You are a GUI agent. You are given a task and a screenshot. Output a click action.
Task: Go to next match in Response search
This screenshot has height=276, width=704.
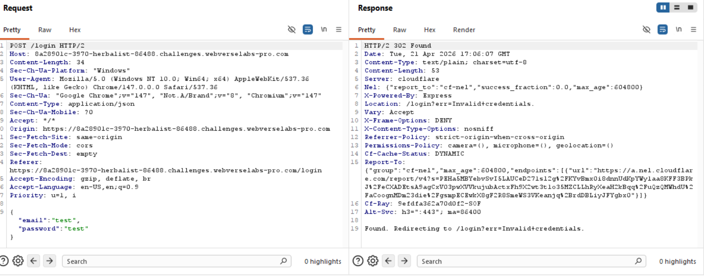coord(404,261)
